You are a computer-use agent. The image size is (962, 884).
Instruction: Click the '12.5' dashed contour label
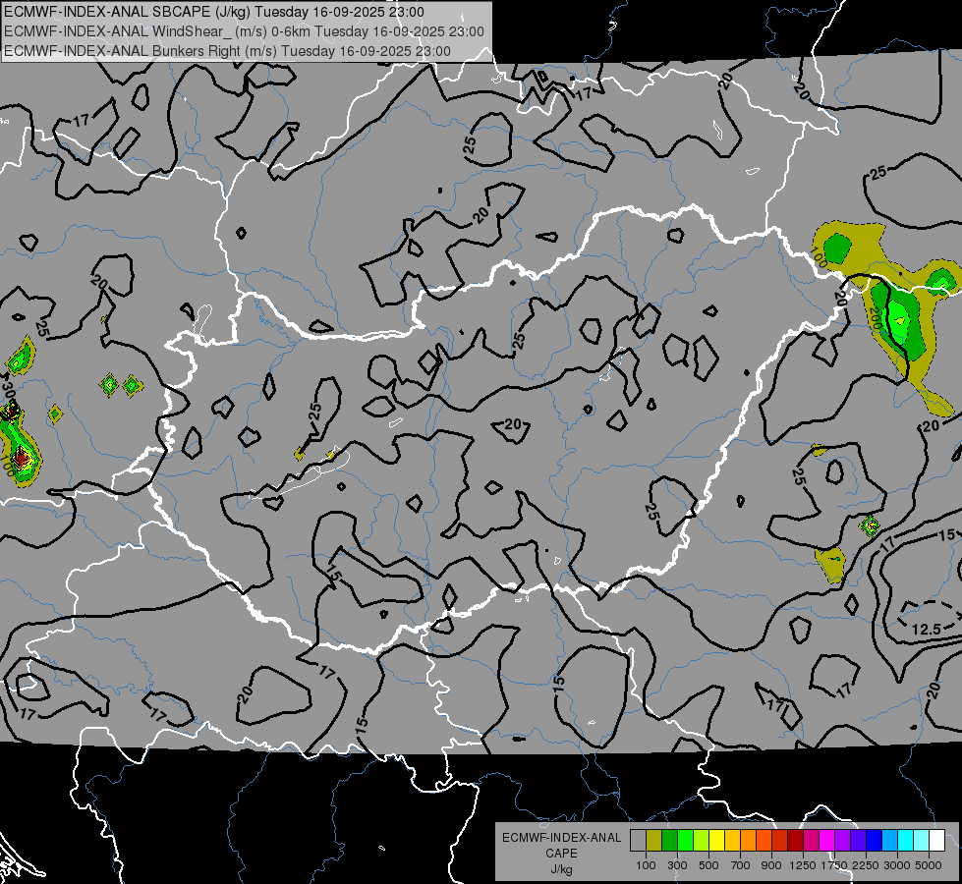927,629
